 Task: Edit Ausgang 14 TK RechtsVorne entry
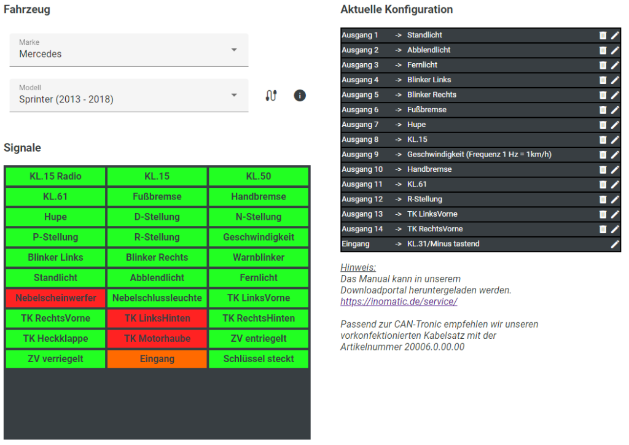click(x=615, y=229)
